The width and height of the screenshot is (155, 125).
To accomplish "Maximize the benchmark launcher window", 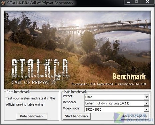I will point(137,2).
